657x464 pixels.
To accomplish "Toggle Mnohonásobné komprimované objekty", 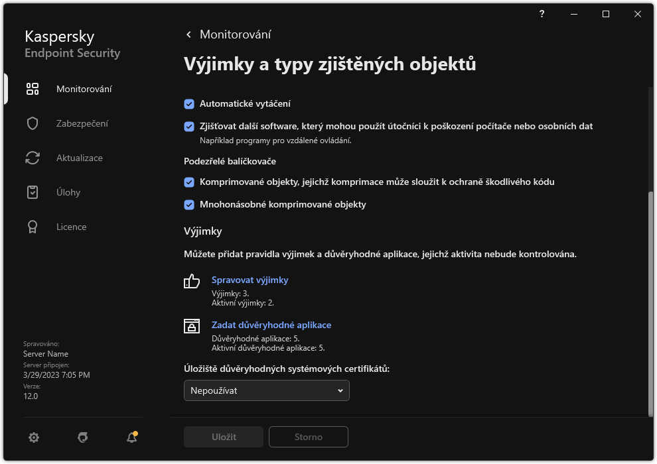I will pyautogui.click(x=188, y=205).
